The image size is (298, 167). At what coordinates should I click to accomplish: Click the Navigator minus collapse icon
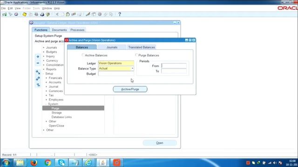[38, 63]
